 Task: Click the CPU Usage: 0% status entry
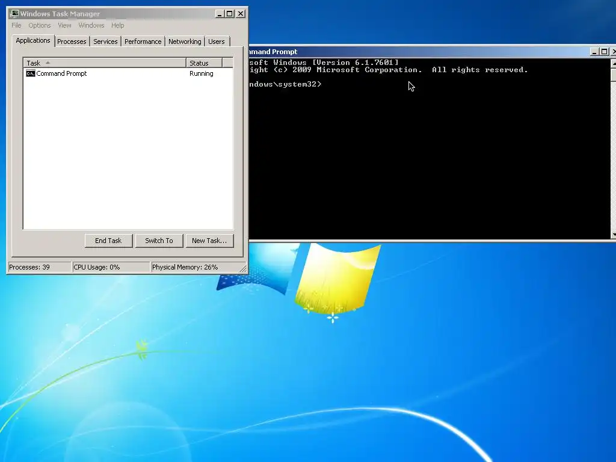pyautogui.click(x=111, y=267)
